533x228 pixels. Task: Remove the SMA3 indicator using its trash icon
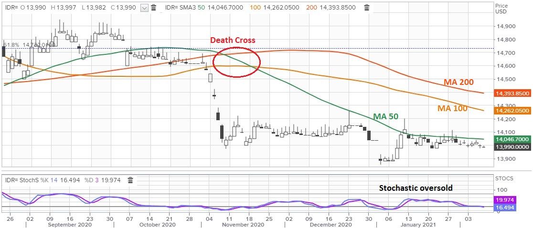click(x=367, y=8)
